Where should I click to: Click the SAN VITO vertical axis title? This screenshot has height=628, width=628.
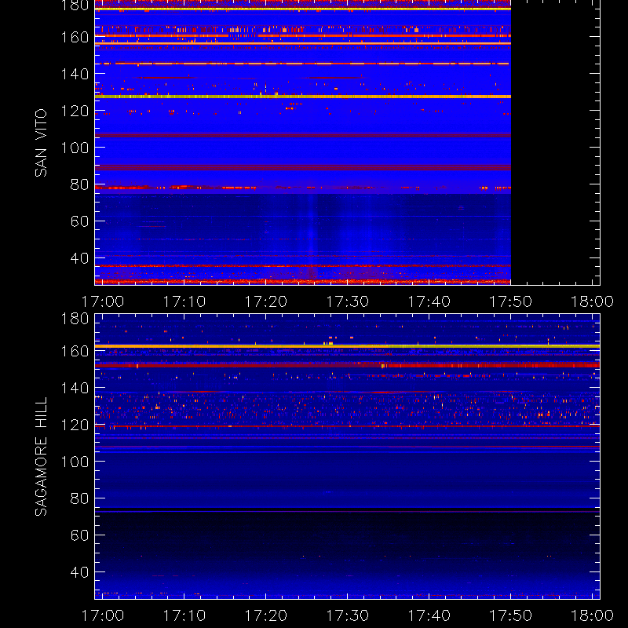pos(41,143)
